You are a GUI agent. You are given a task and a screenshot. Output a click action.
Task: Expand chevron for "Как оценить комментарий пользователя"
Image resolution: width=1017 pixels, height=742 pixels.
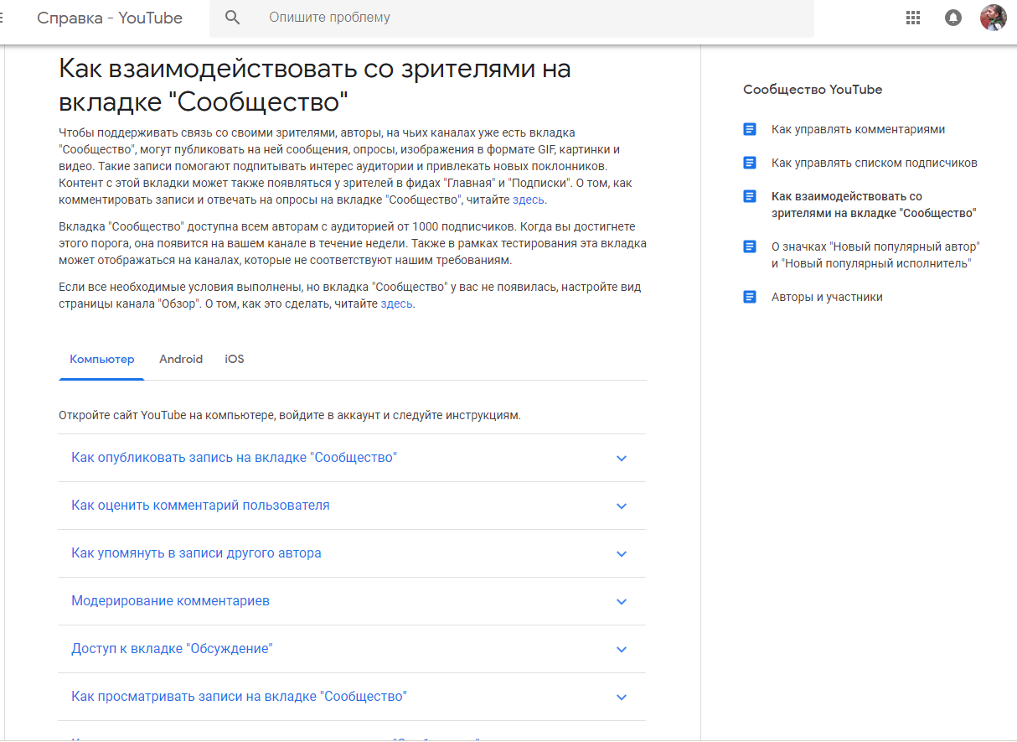(622, 506)
